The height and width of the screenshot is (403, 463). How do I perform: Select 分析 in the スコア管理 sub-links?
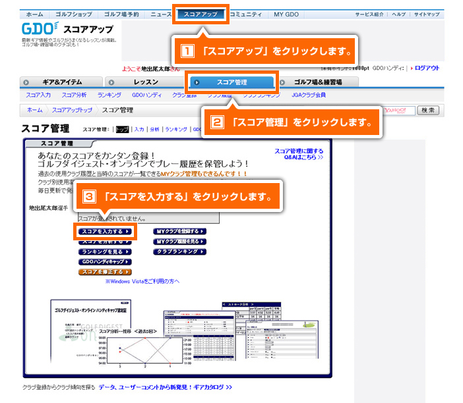coord(154,130)
